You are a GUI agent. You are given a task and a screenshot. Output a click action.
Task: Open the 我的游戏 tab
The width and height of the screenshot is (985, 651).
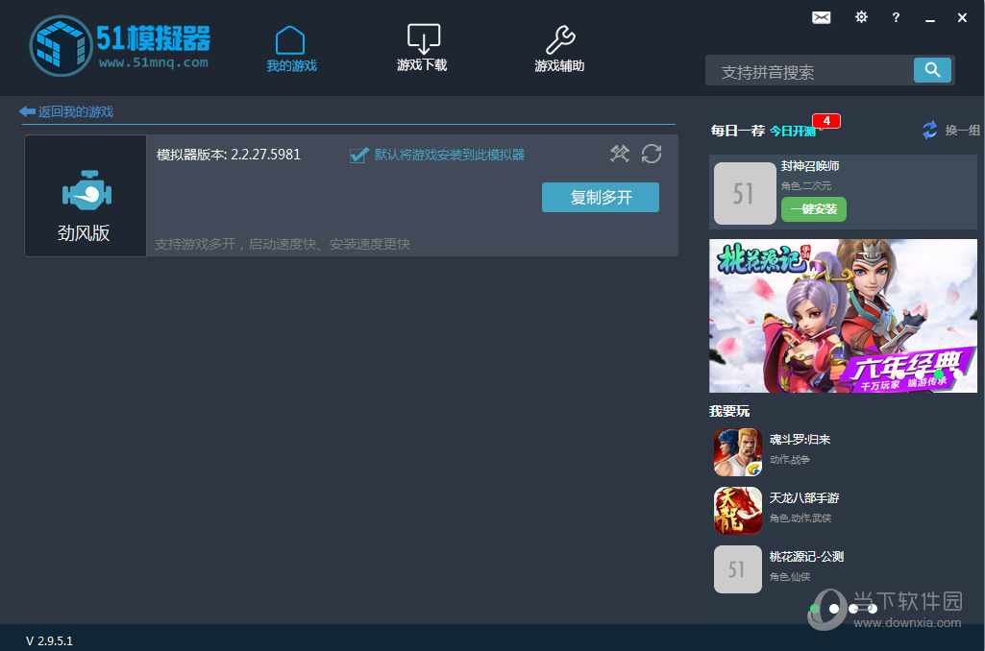[x=291, y=49]
